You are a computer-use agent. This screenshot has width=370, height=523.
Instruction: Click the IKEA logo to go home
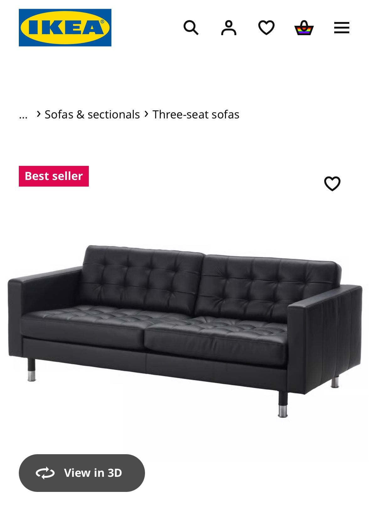click(x=65, y=28)
